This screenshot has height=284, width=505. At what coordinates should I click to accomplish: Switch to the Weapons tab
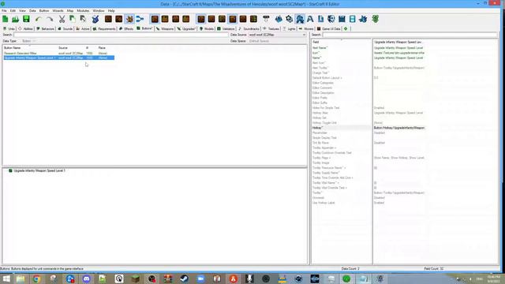pos(165,28)
